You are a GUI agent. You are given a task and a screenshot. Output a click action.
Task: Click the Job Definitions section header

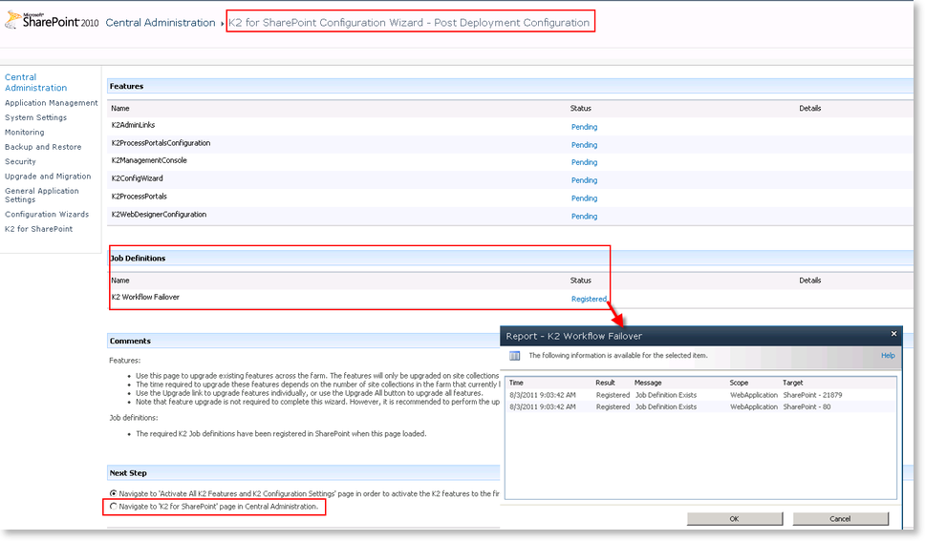pos(138,259)
